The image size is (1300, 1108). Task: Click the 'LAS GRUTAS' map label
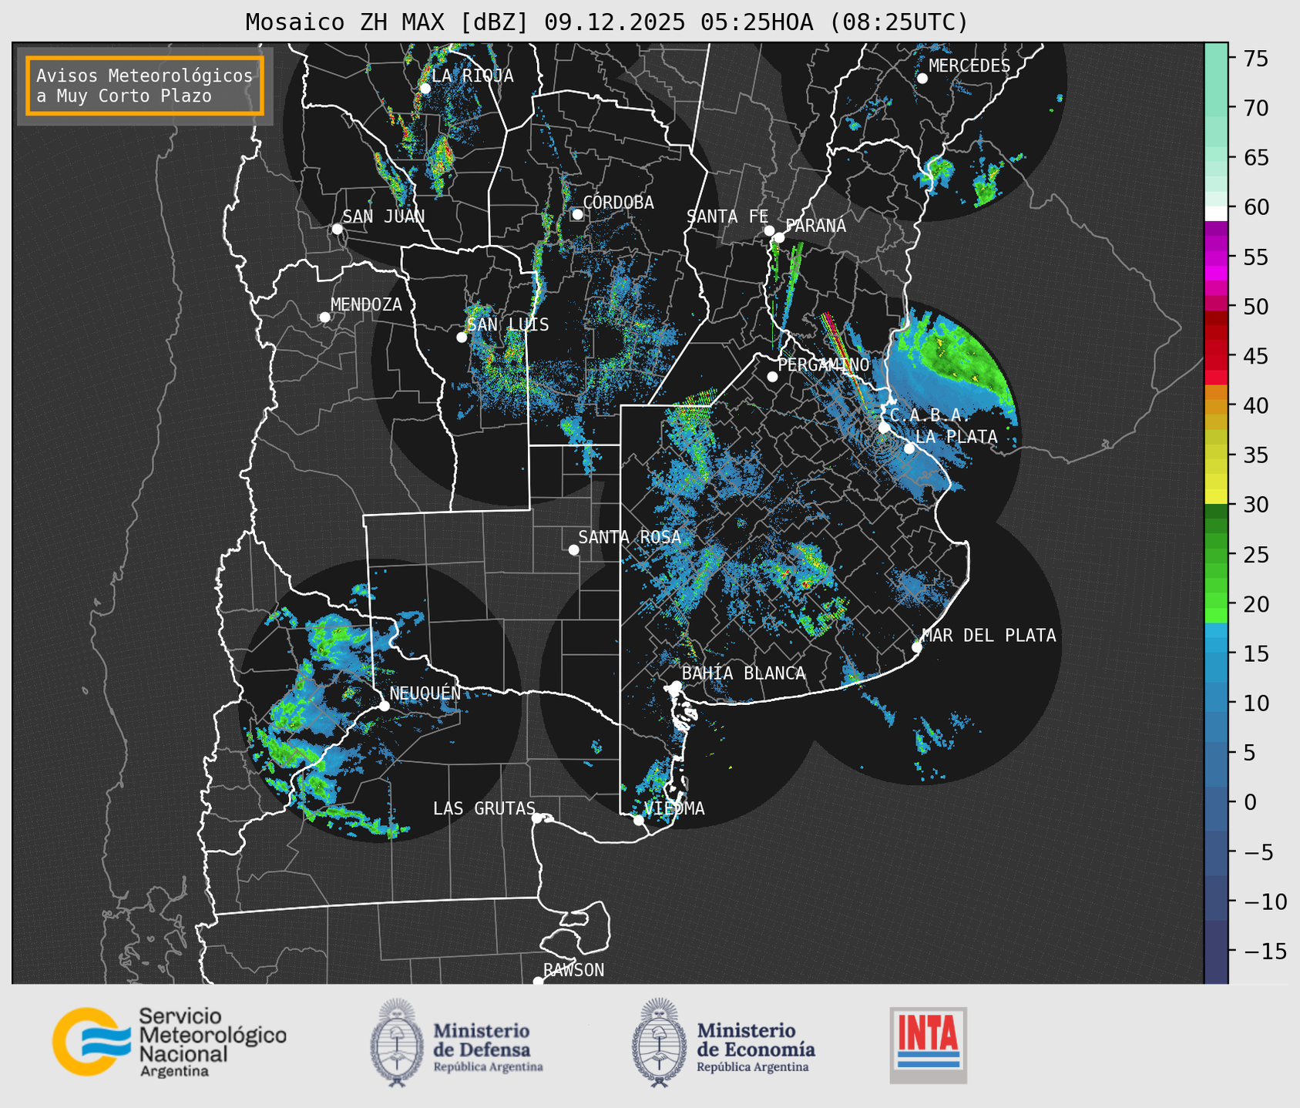click(484, 808)
